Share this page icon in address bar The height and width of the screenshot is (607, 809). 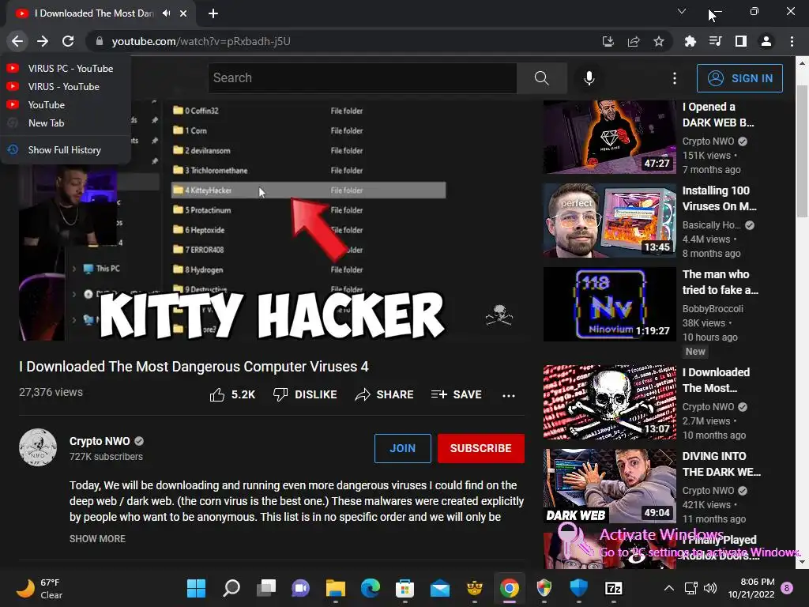634,41
